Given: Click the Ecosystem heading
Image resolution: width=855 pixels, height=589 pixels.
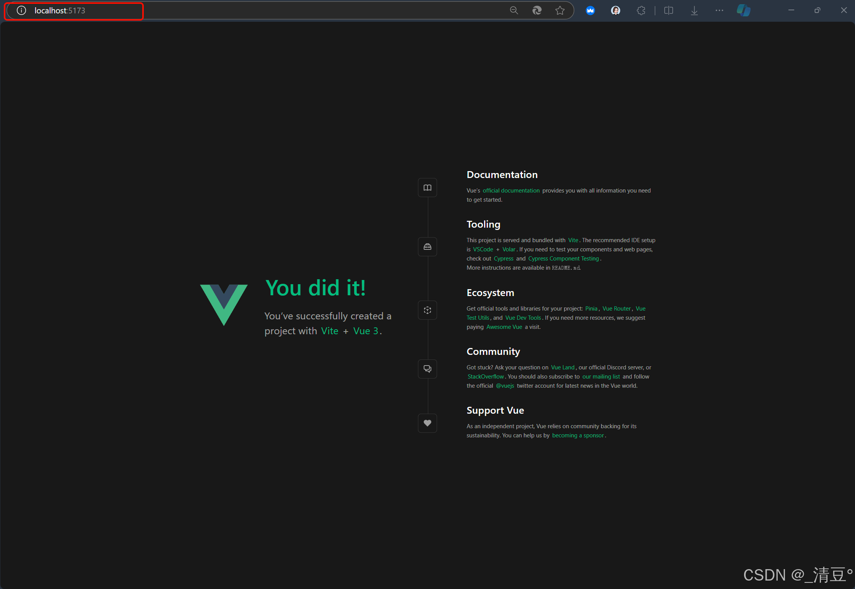Looking at the screenshot, I should 490,293.
